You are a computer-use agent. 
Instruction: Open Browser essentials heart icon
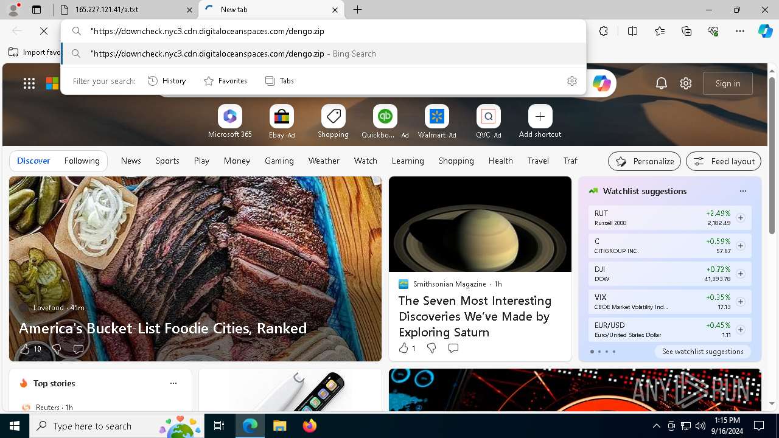(x=713, y=31)
